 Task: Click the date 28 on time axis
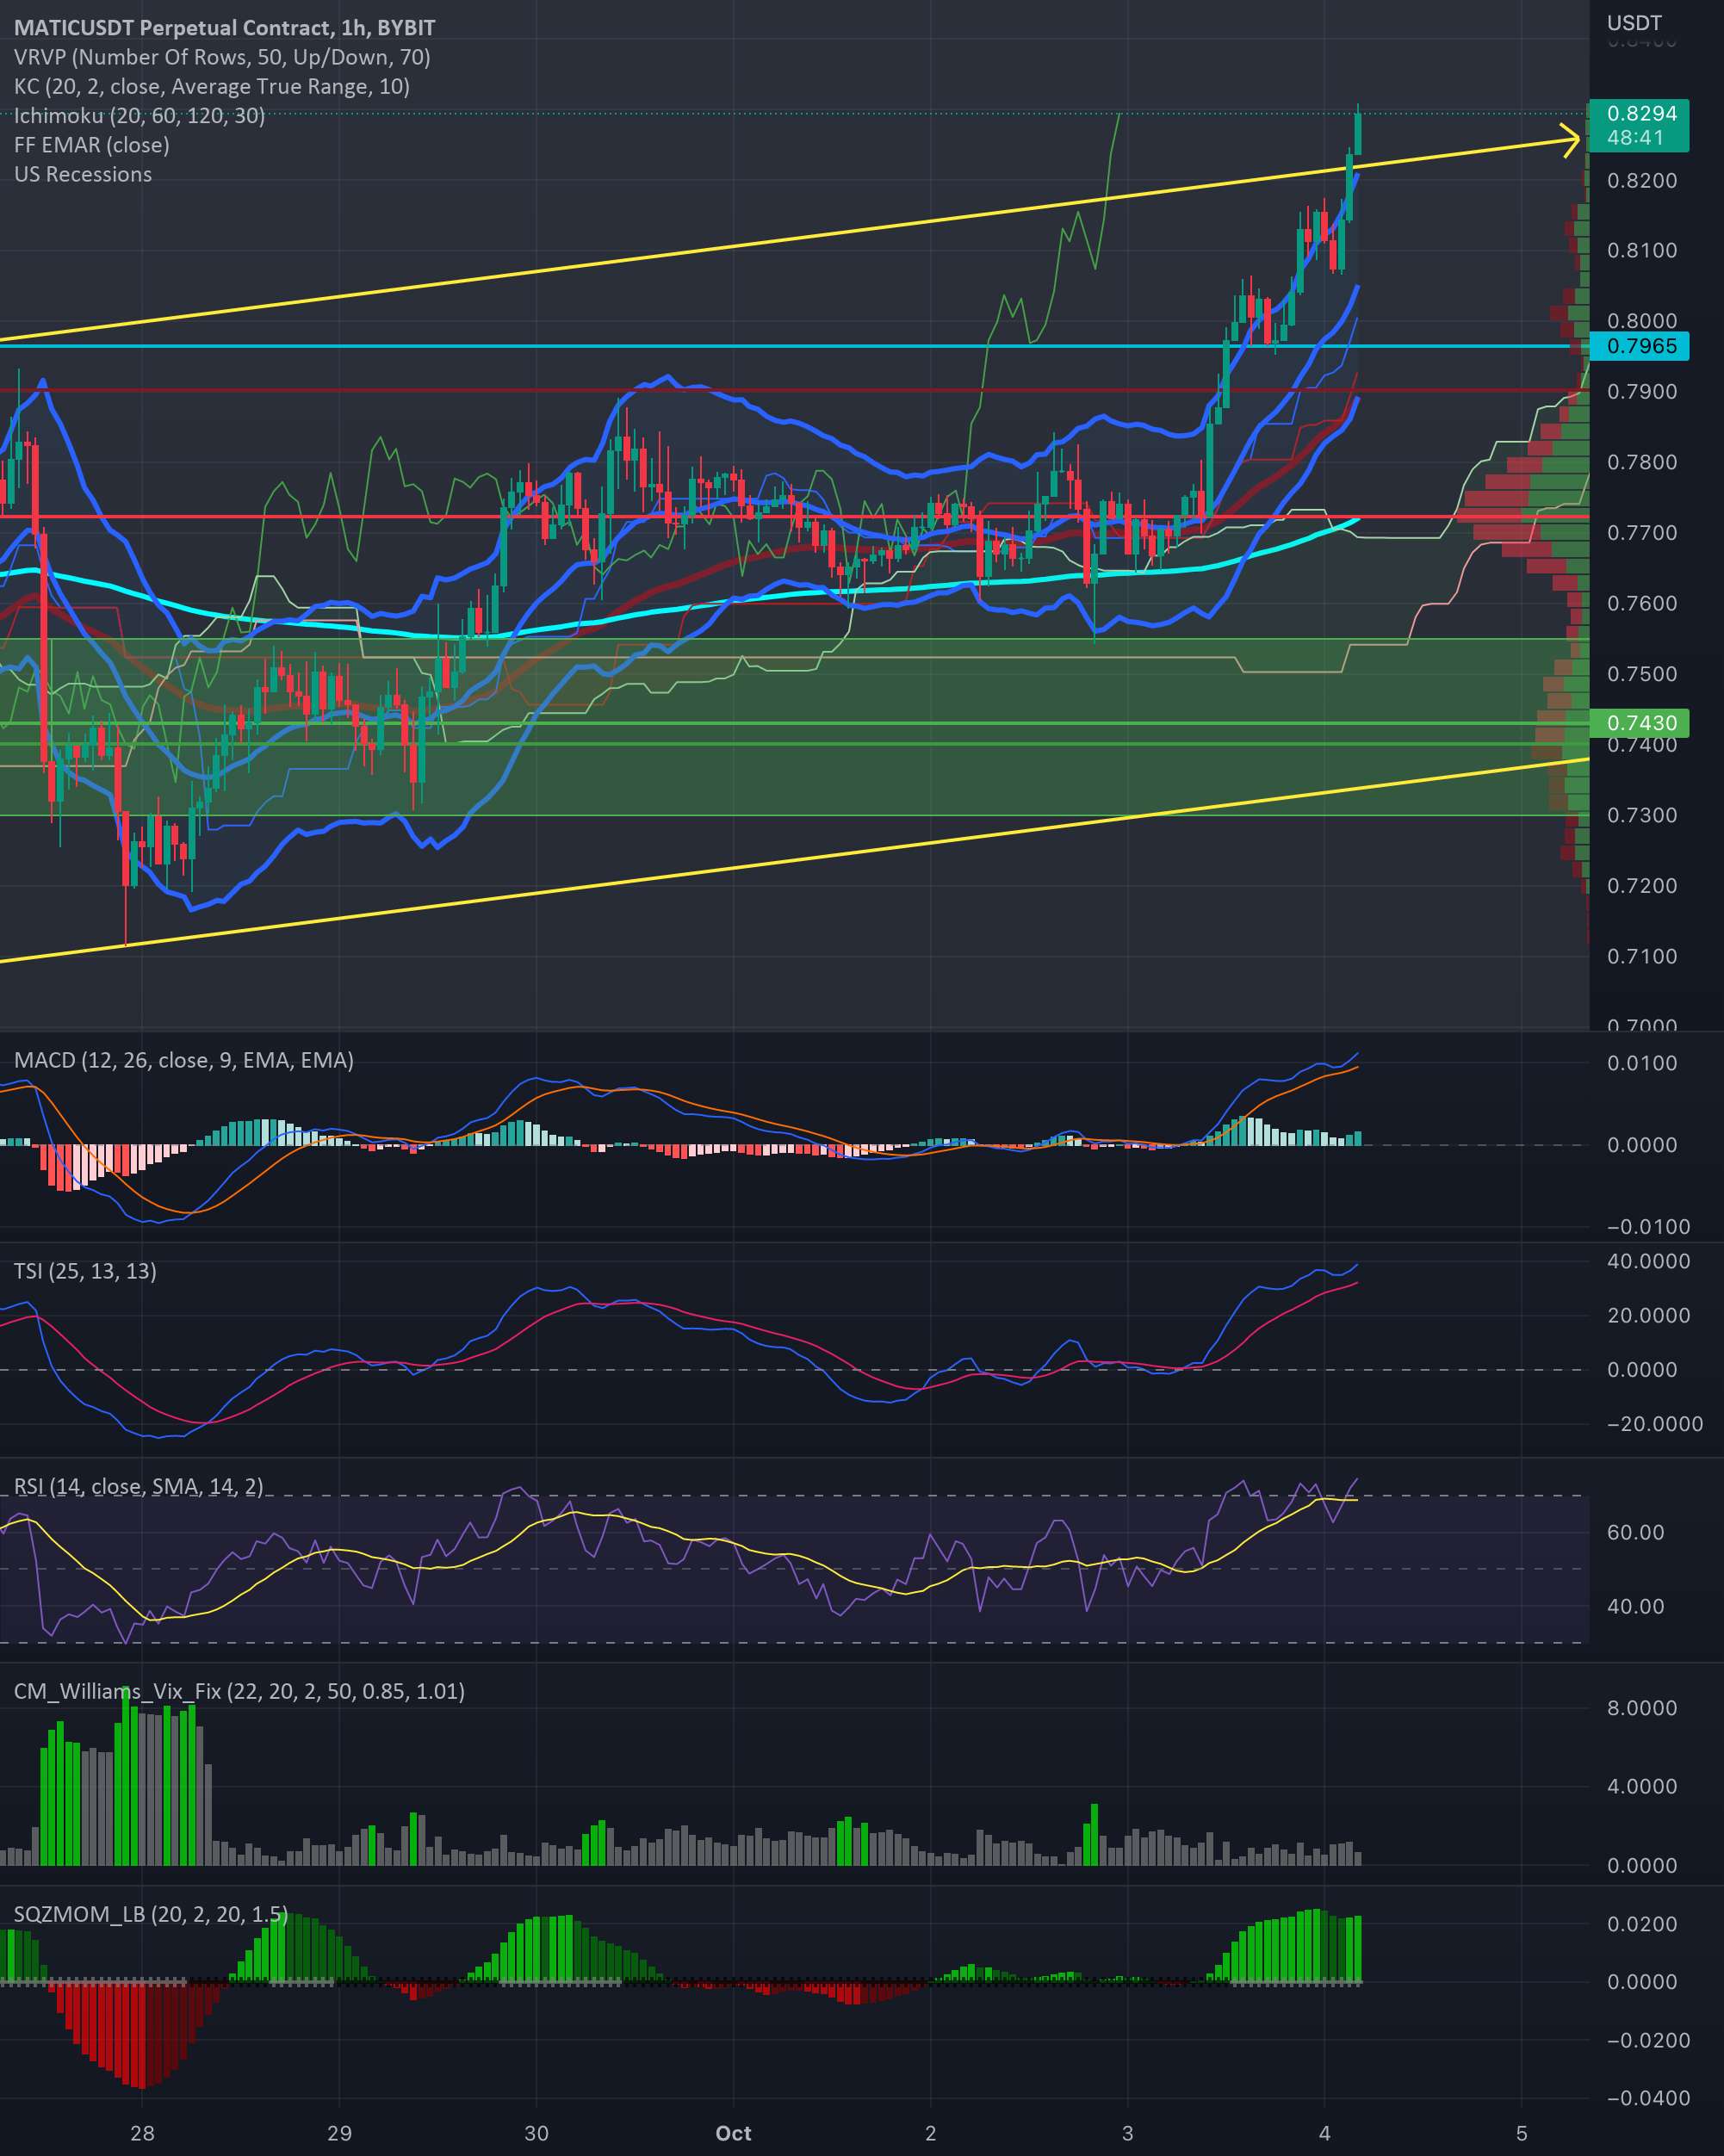coord(142,2133)
